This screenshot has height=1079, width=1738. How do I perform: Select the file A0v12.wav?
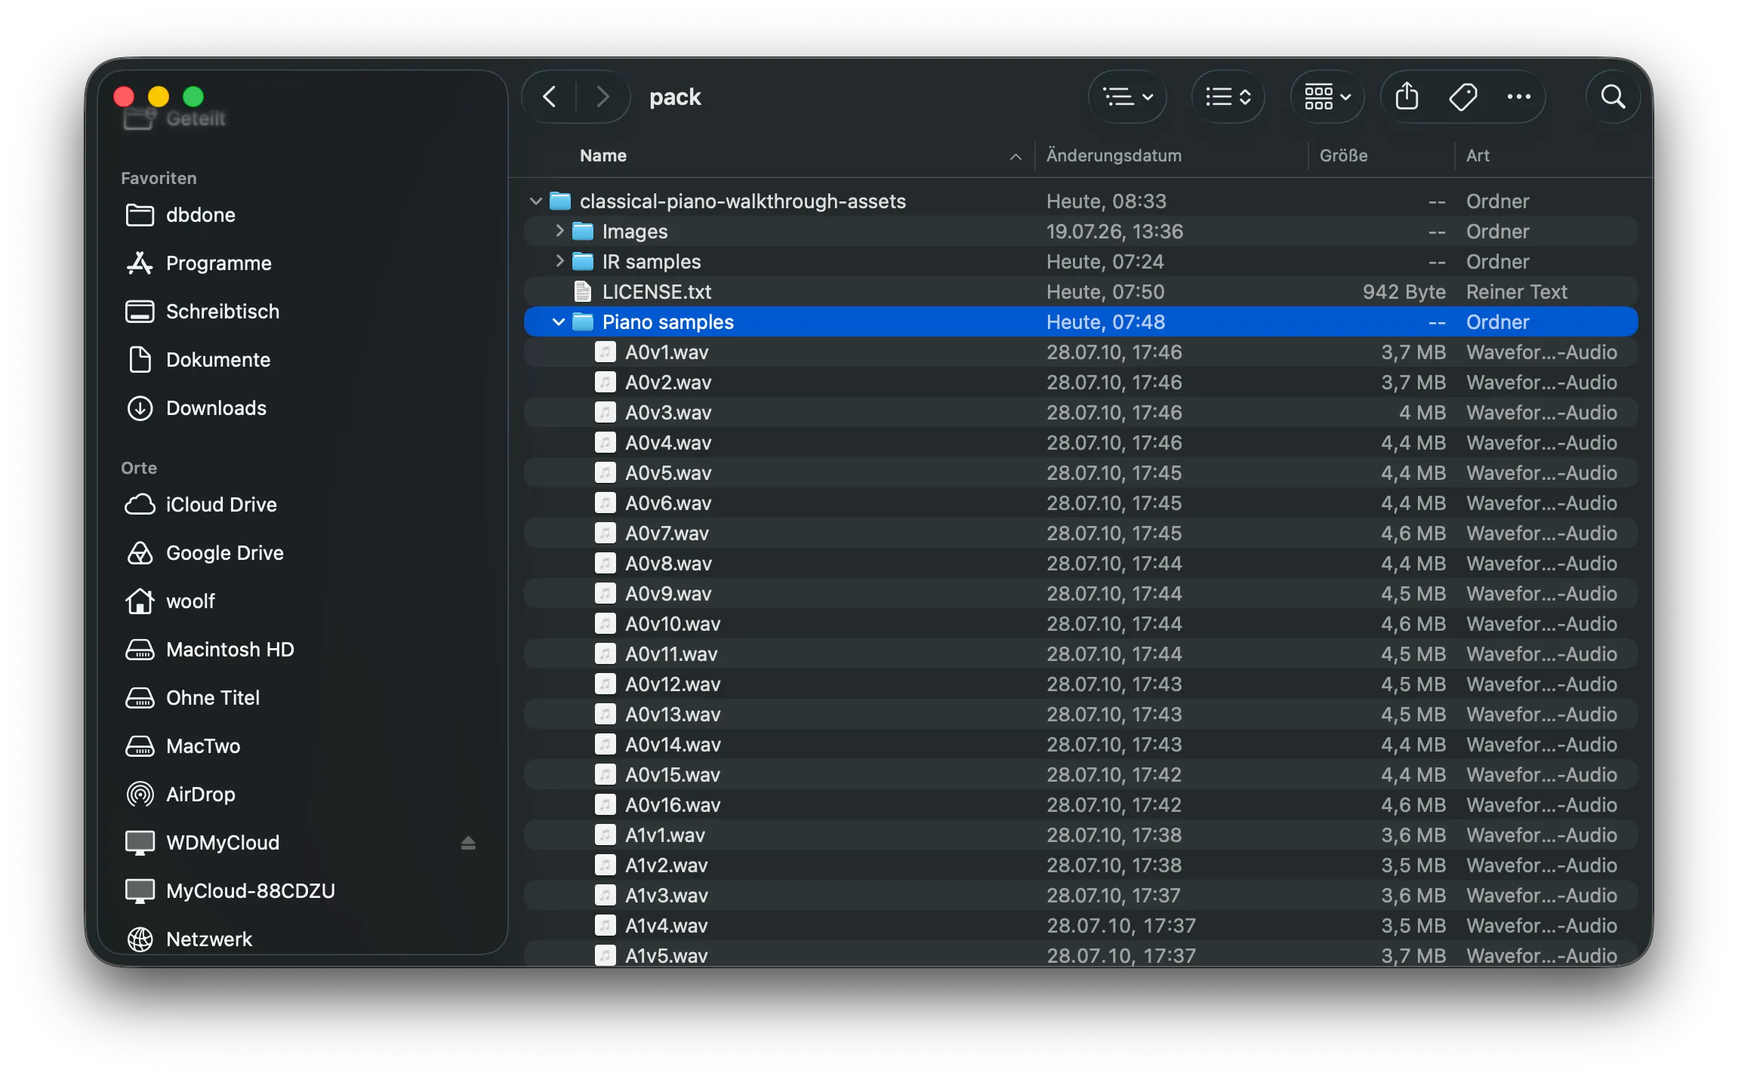click(x=1080, y=684)
